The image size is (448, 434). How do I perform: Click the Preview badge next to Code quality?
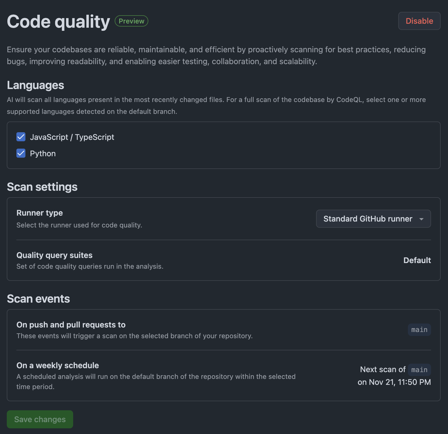pyautogui.click(x=131, y=21)
